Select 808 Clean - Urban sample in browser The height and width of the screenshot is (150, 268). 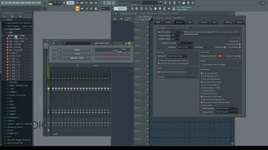tap(18, 35)
